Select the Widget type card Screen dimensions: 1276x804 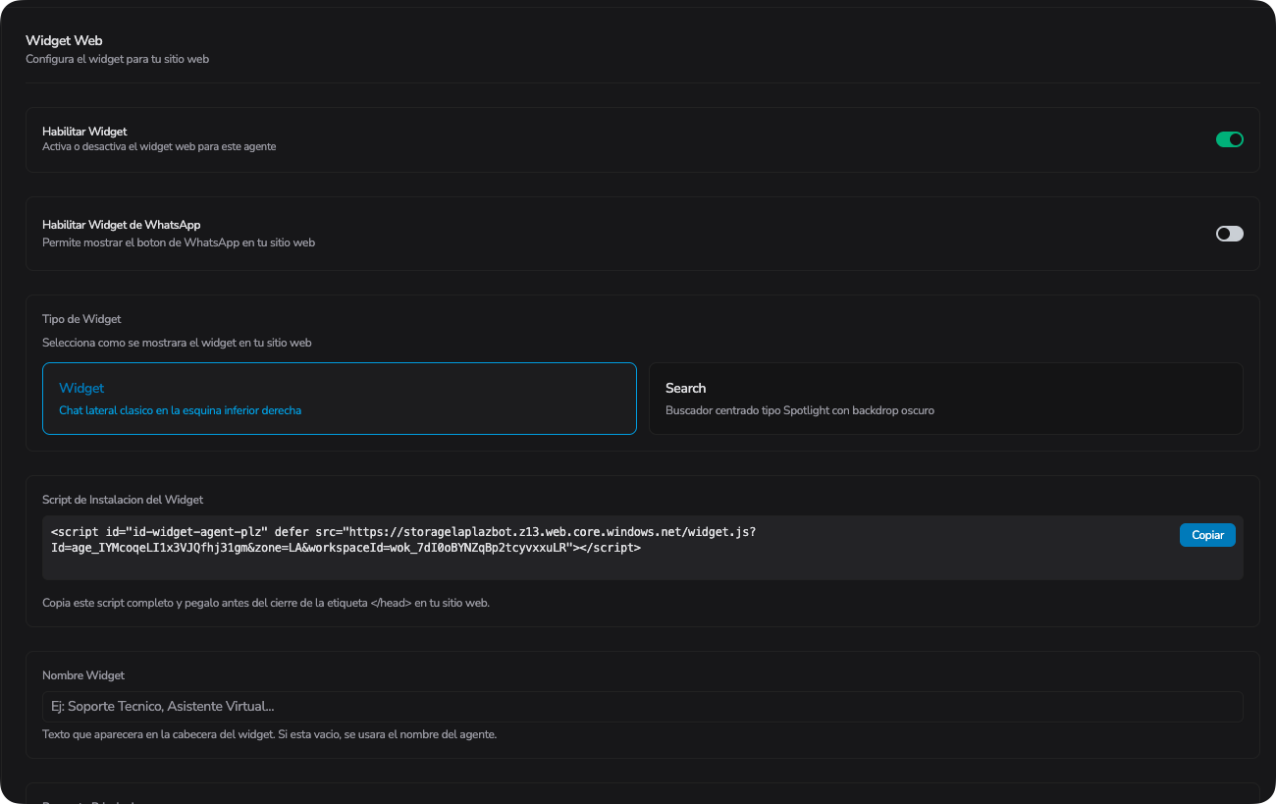[340, 399]
